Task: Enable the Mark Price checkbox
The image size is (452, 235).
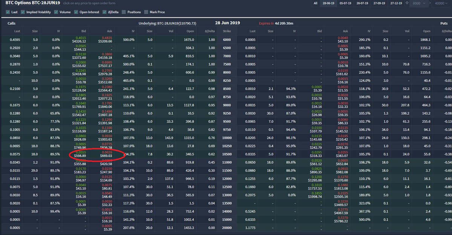Action: coord(146,12)
